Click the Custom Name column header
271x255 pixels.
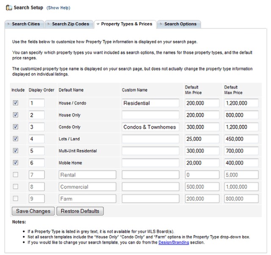[135, 90]
